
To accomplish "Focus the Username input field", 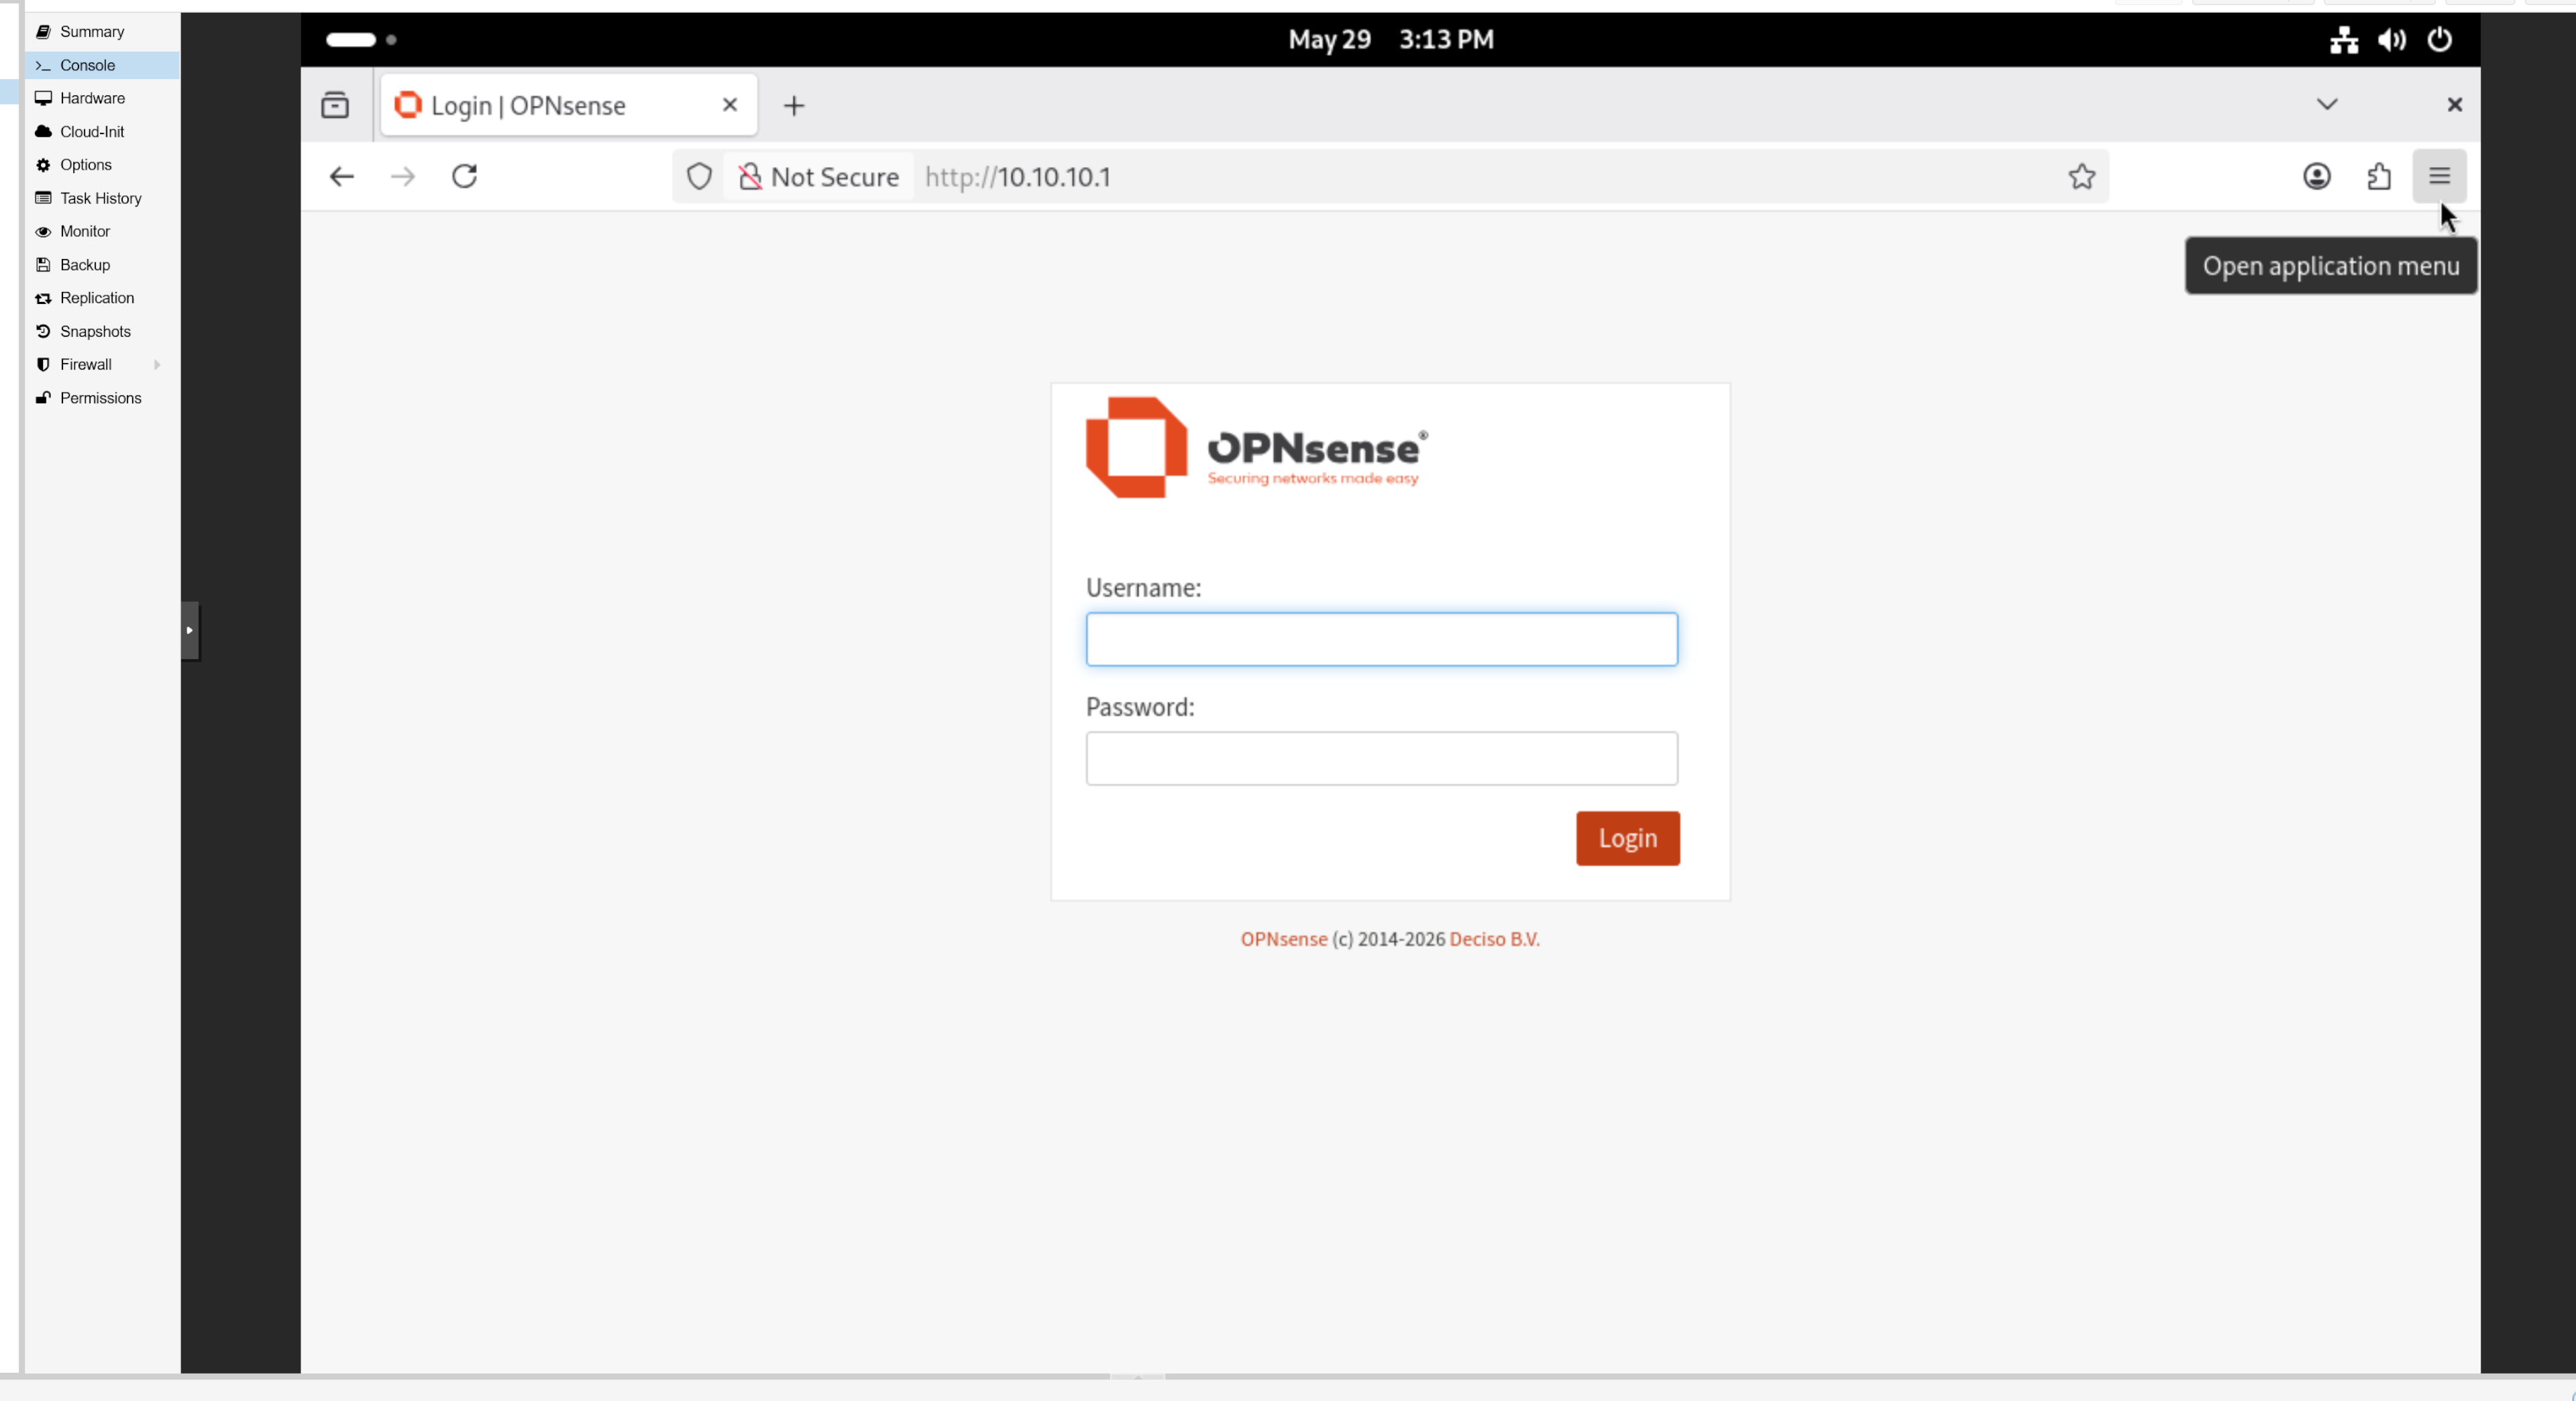I will click(x=1382, y=639).
